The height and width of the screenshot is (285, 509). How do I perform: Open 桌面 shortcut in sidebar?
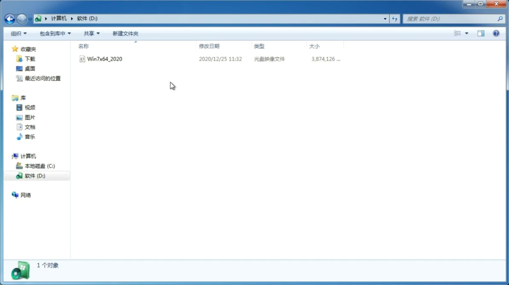pos(30,68)
